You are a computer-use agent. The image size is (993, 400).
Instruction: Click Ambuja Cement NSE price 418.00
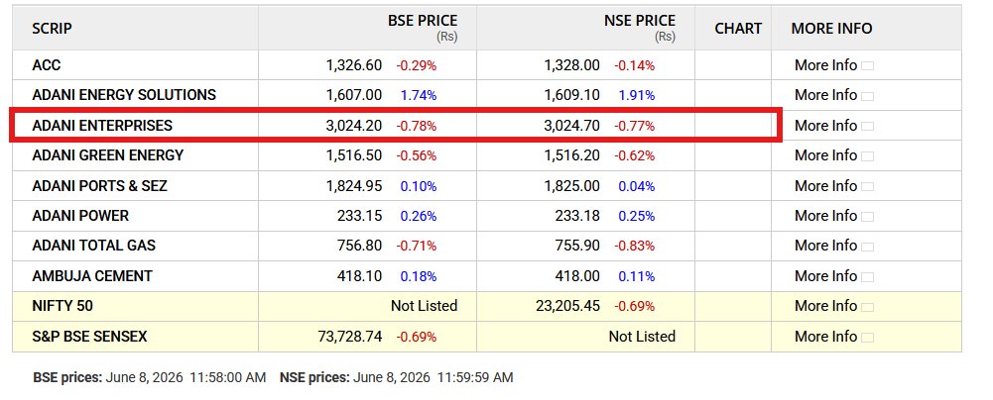(577, 276)
